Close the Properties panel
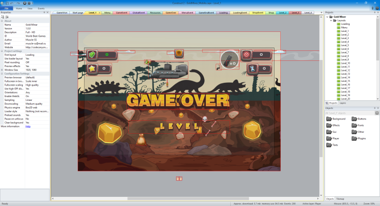The image size is (380, 206). (x=47, y=12)
